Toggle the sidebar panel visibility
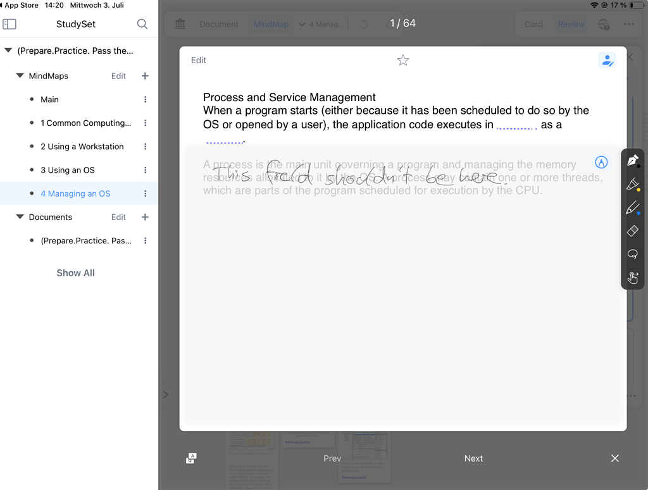Image resolution: width=648 pixels, height=490 pixels. coord(9,23)
